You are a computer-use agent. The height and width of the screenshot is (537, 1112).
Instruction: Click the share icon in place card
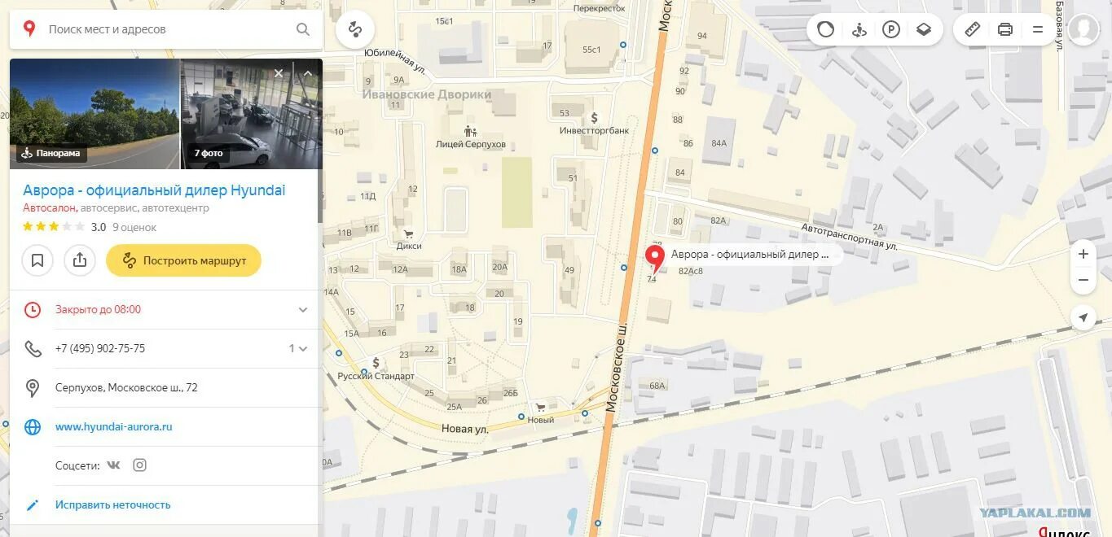80,260
